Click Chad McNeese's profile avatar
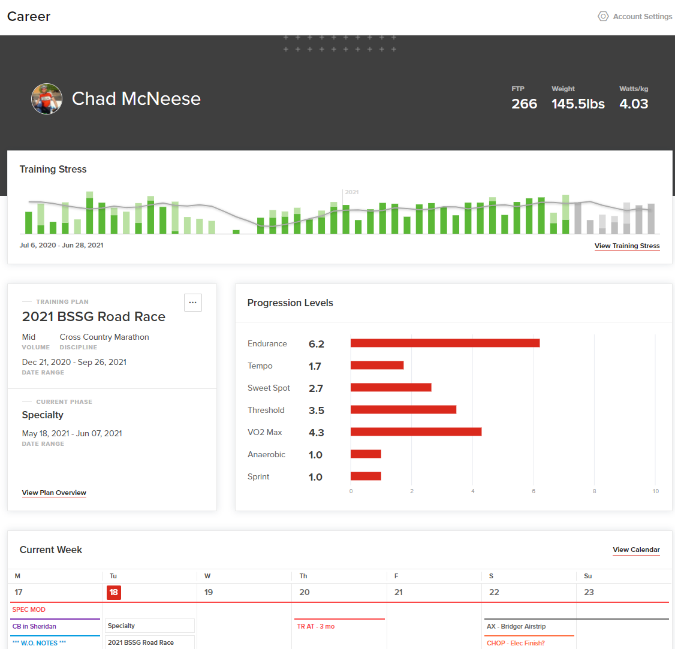Screen dimensions: 675x649 (47, 98)
